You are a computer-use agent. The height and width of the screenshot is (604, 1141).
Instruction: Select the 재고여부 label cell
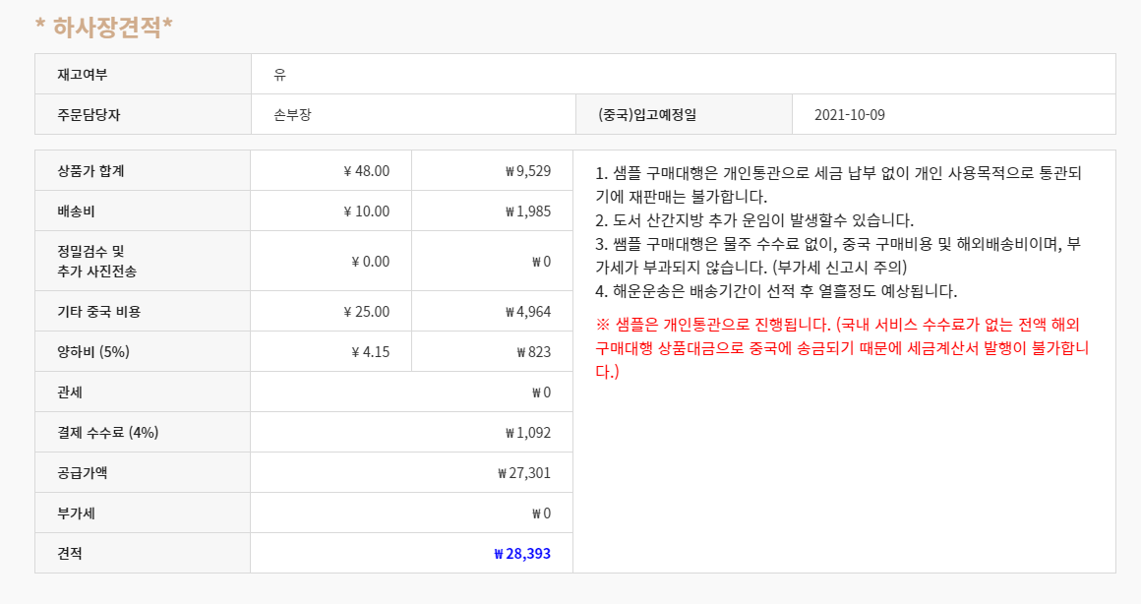point(144,74)
